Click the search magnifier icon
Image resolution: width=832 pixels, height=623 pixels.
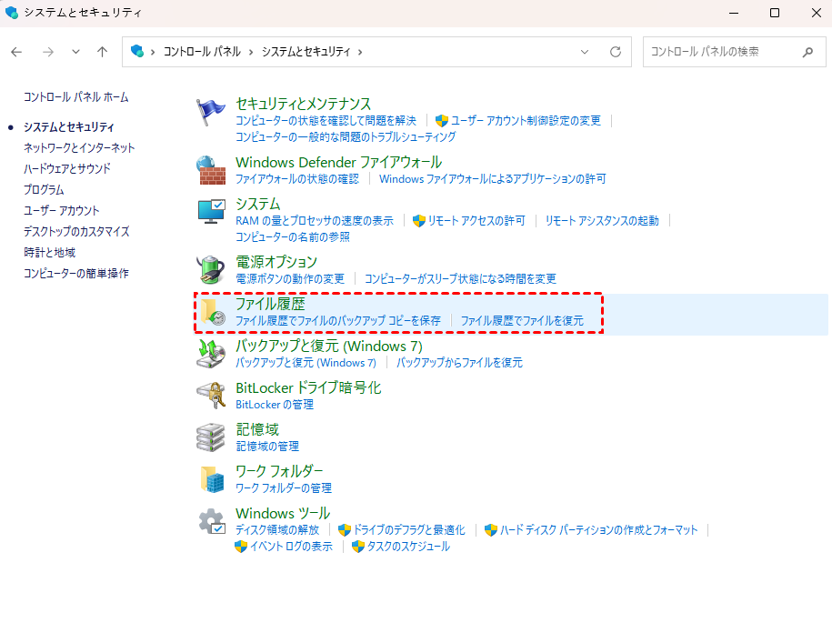pyautogui.click(x=807, y=52)
